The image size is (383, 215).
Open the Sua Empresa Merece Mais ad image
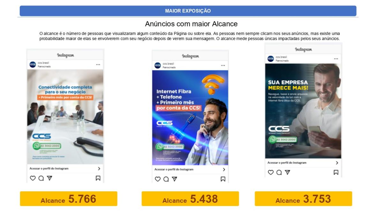(x=303, y=111)
